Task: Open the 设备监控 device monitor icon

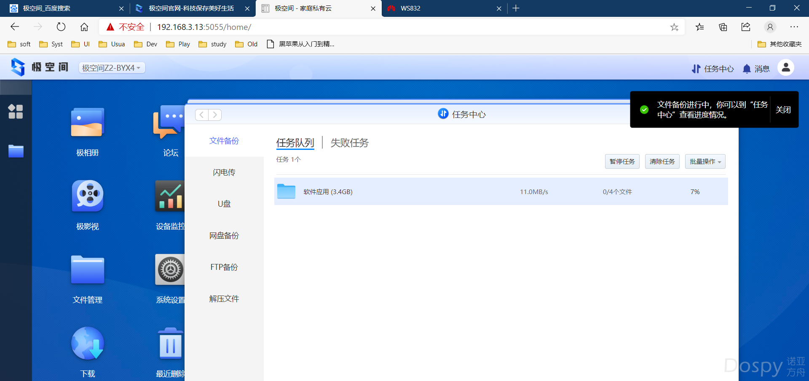Action: pos(170,196)
